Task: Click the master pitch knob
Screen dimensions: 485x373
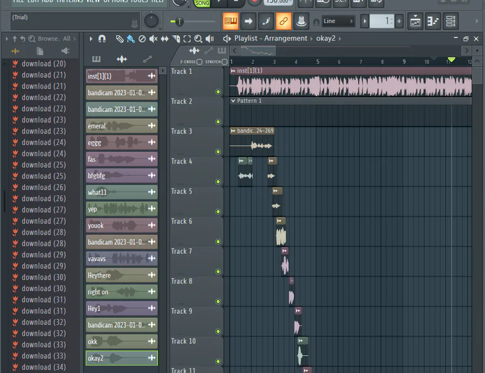Action: [151, 21]
